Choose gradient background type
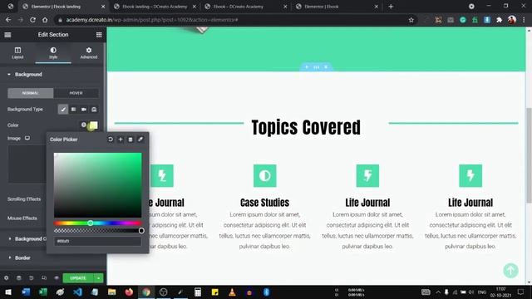532x299 pixels. 73,109
